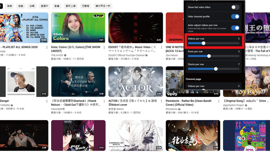Open three-dot menu for the Sherlock video
Screen dimensions: 270x152
point(104,101)
